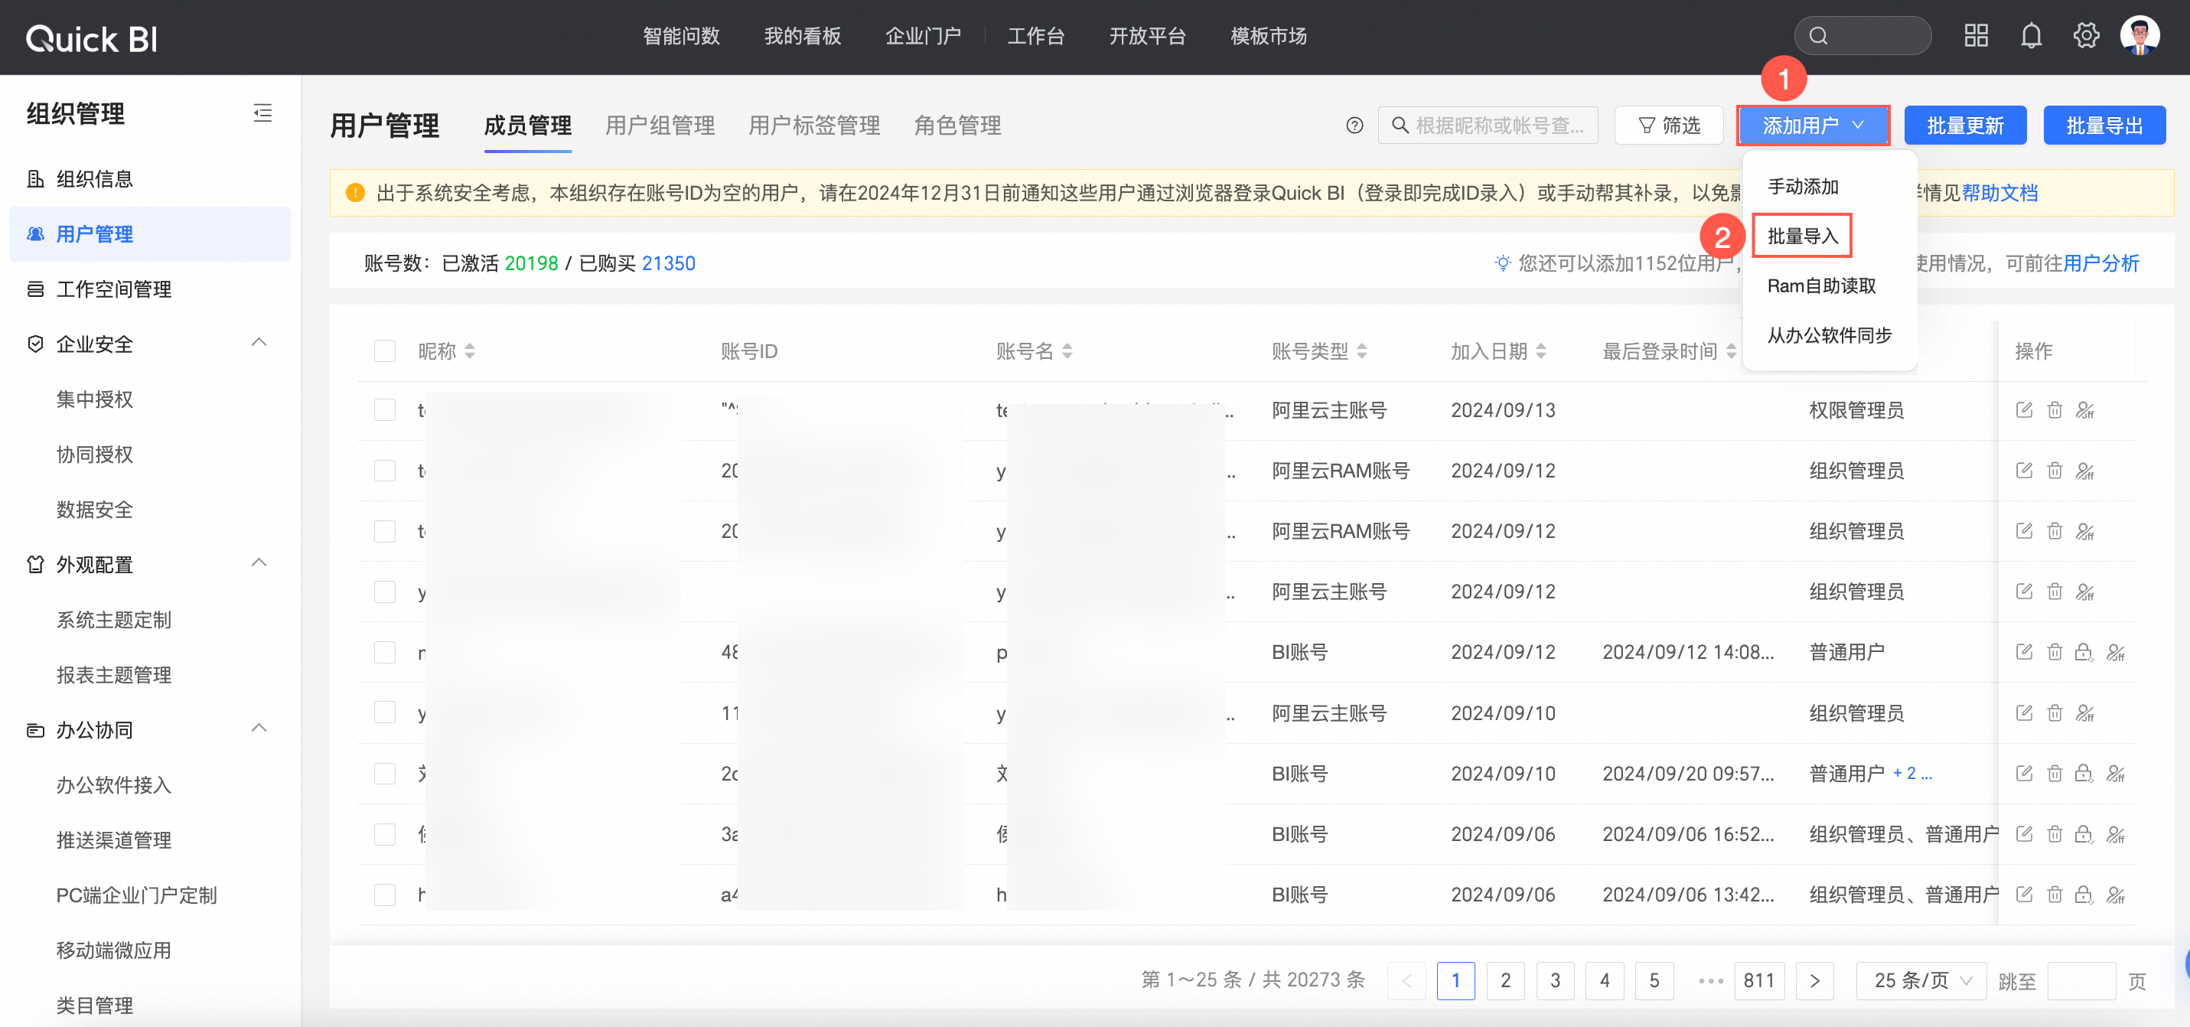Open the settings gear in top bar

pos(2086,36)
